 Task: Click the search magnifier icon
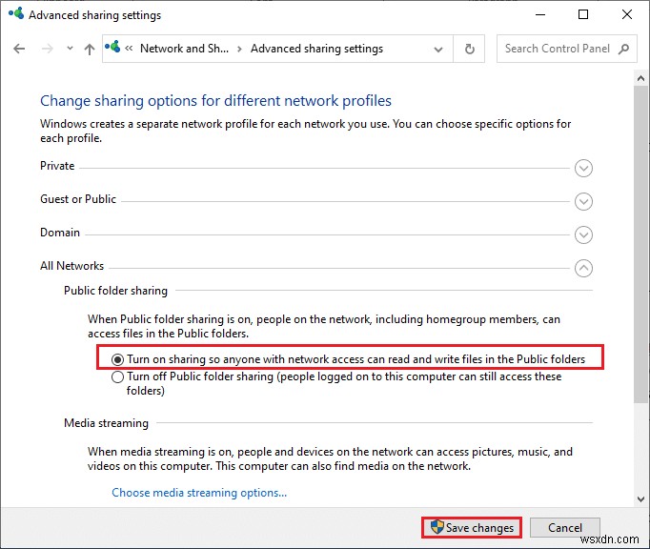click(624, 49)
